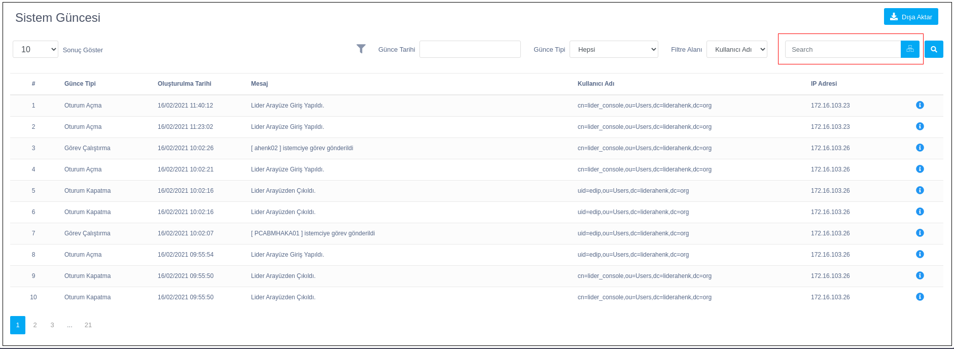Jump to last page 21
954x349 pixels.
(x=88, y=325)
